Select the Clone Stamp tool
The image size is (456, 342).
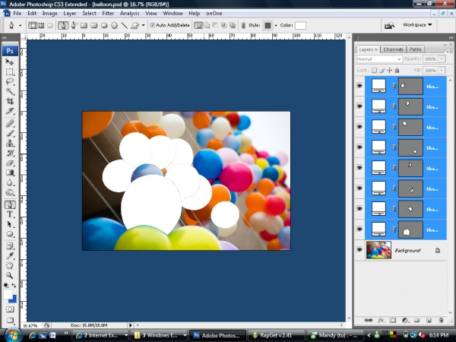click(10, 144)
